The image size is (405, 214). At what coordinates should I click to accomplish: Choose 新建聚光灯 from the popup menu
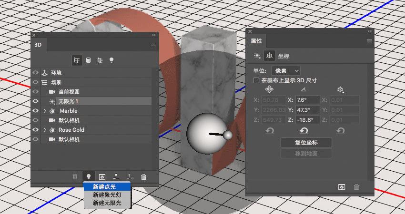click(107, 195)
